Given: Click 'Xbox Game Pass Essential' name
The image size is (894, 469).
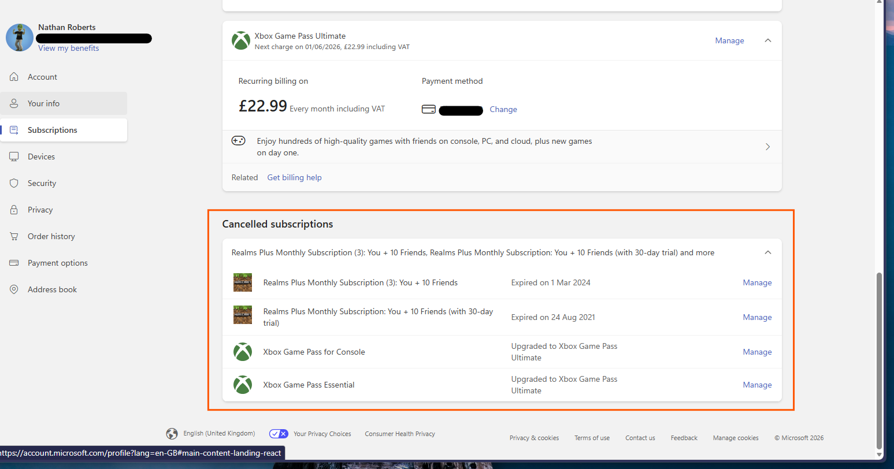Looking at the screenshot, I should tap(309, 385).
